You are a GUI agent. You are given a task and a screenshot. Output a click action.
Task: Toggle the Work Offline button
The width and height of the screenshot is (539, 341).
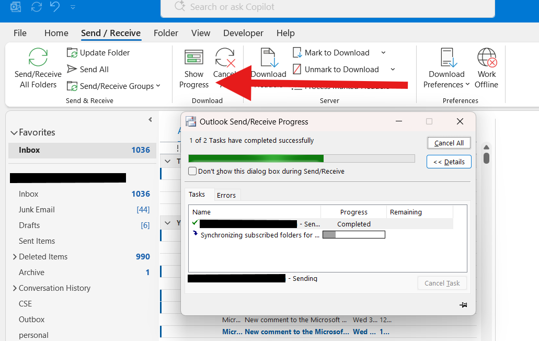click(x=486, y=69)
